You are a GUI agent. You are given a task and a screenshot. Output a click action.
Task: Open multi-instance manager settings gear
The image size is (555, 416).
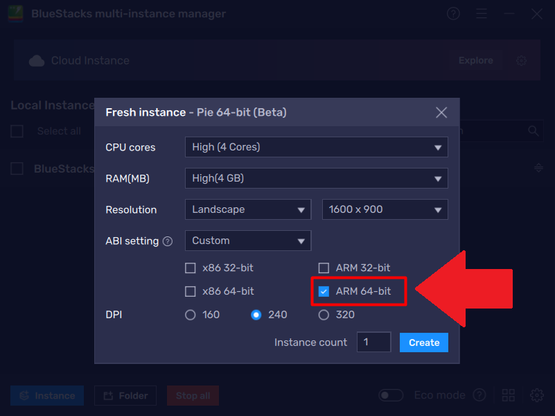tap(536, 395)
